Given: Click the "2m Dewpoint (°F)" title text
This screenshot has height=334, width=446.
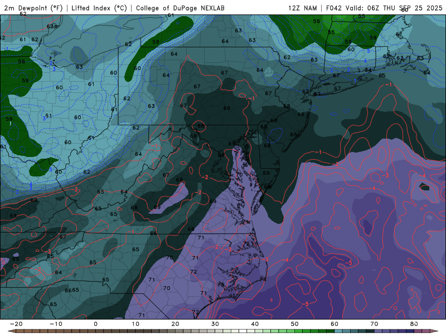Looking at the screenshot, I should [33, 8].
